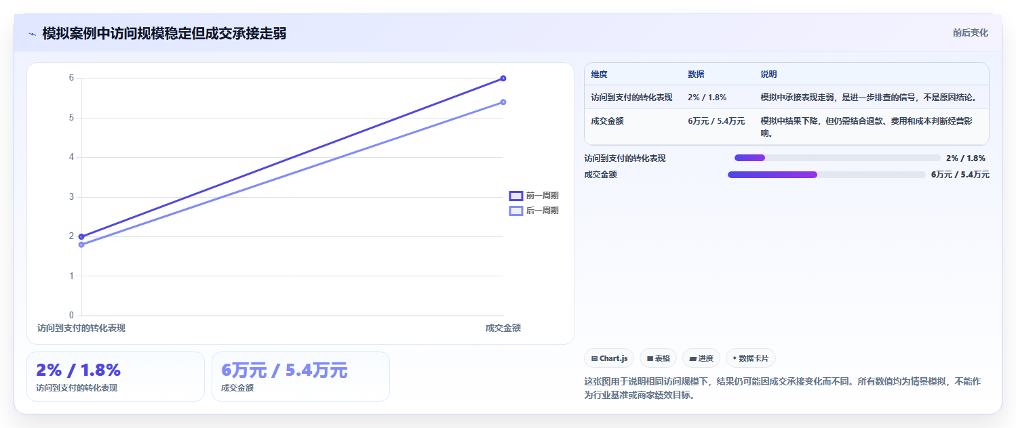
Task: Click the 数据卡片 tag chip
Action: (x=750, y=358)
